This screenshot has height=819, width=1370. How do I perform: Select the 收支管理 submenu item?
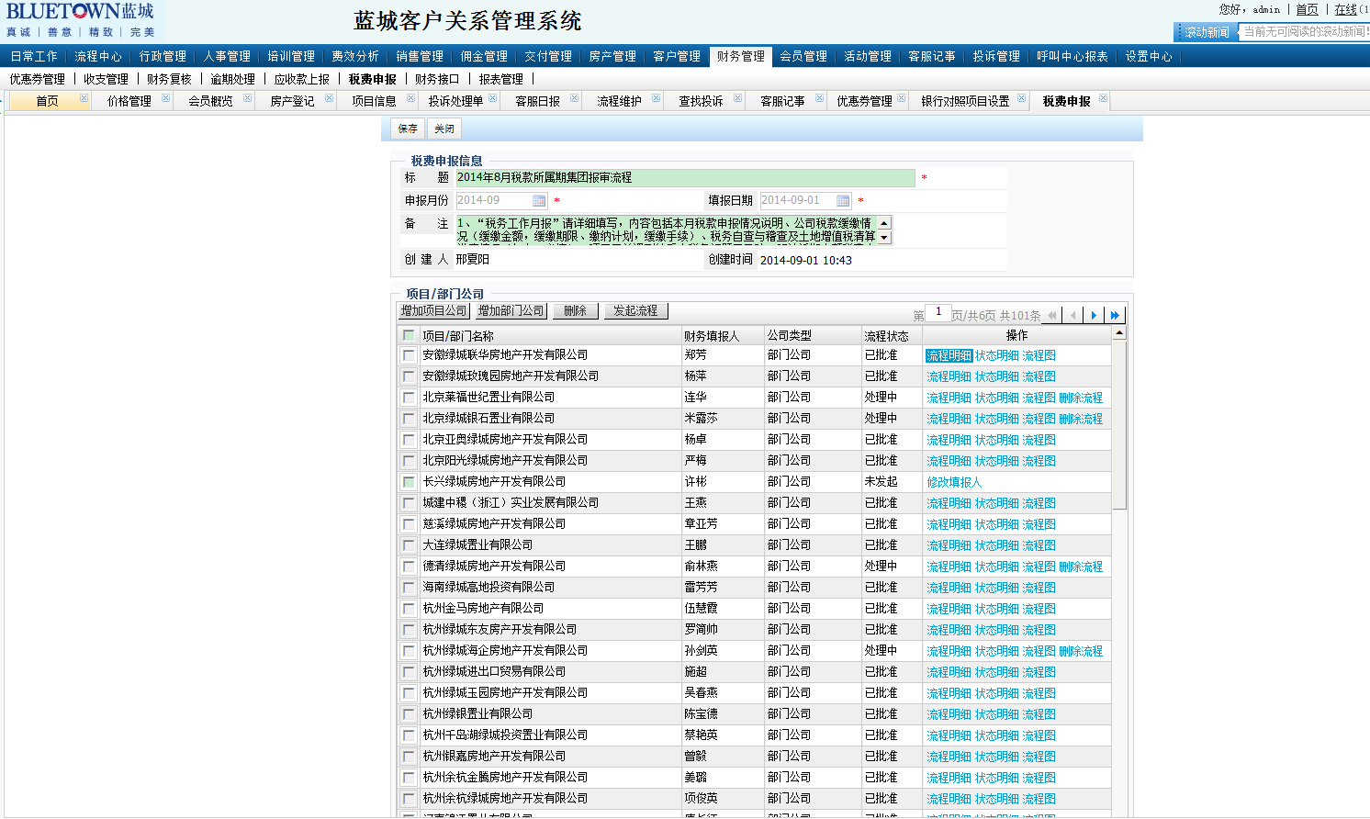[x=106, y=79]
